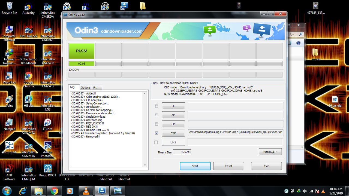Open InfinityBox LGS desktop shortcut
The height and width of the screenshot is (196, 349).
point(48,103)
